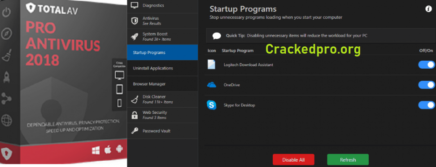The image size is (436, 167).
Task: Open Disk Cleaner menu item
Action: click(x=162, y=100)
